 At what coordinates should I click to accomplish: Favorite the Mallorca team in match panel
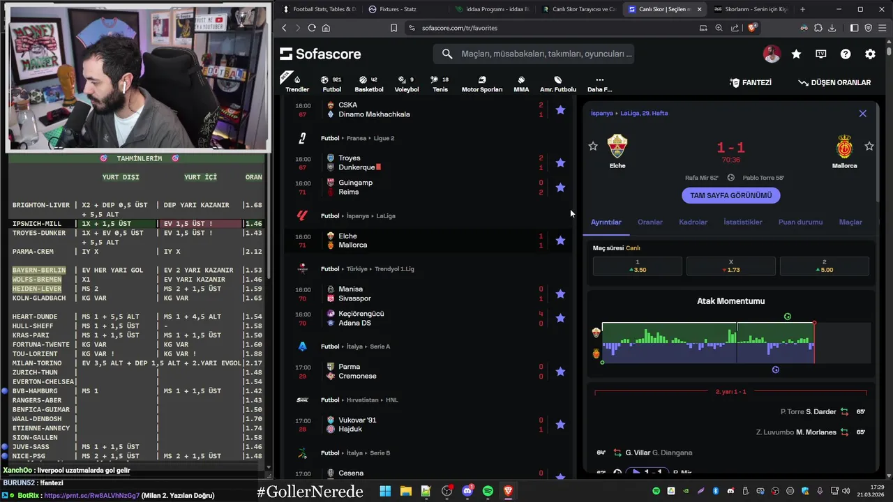coord(869,146)
